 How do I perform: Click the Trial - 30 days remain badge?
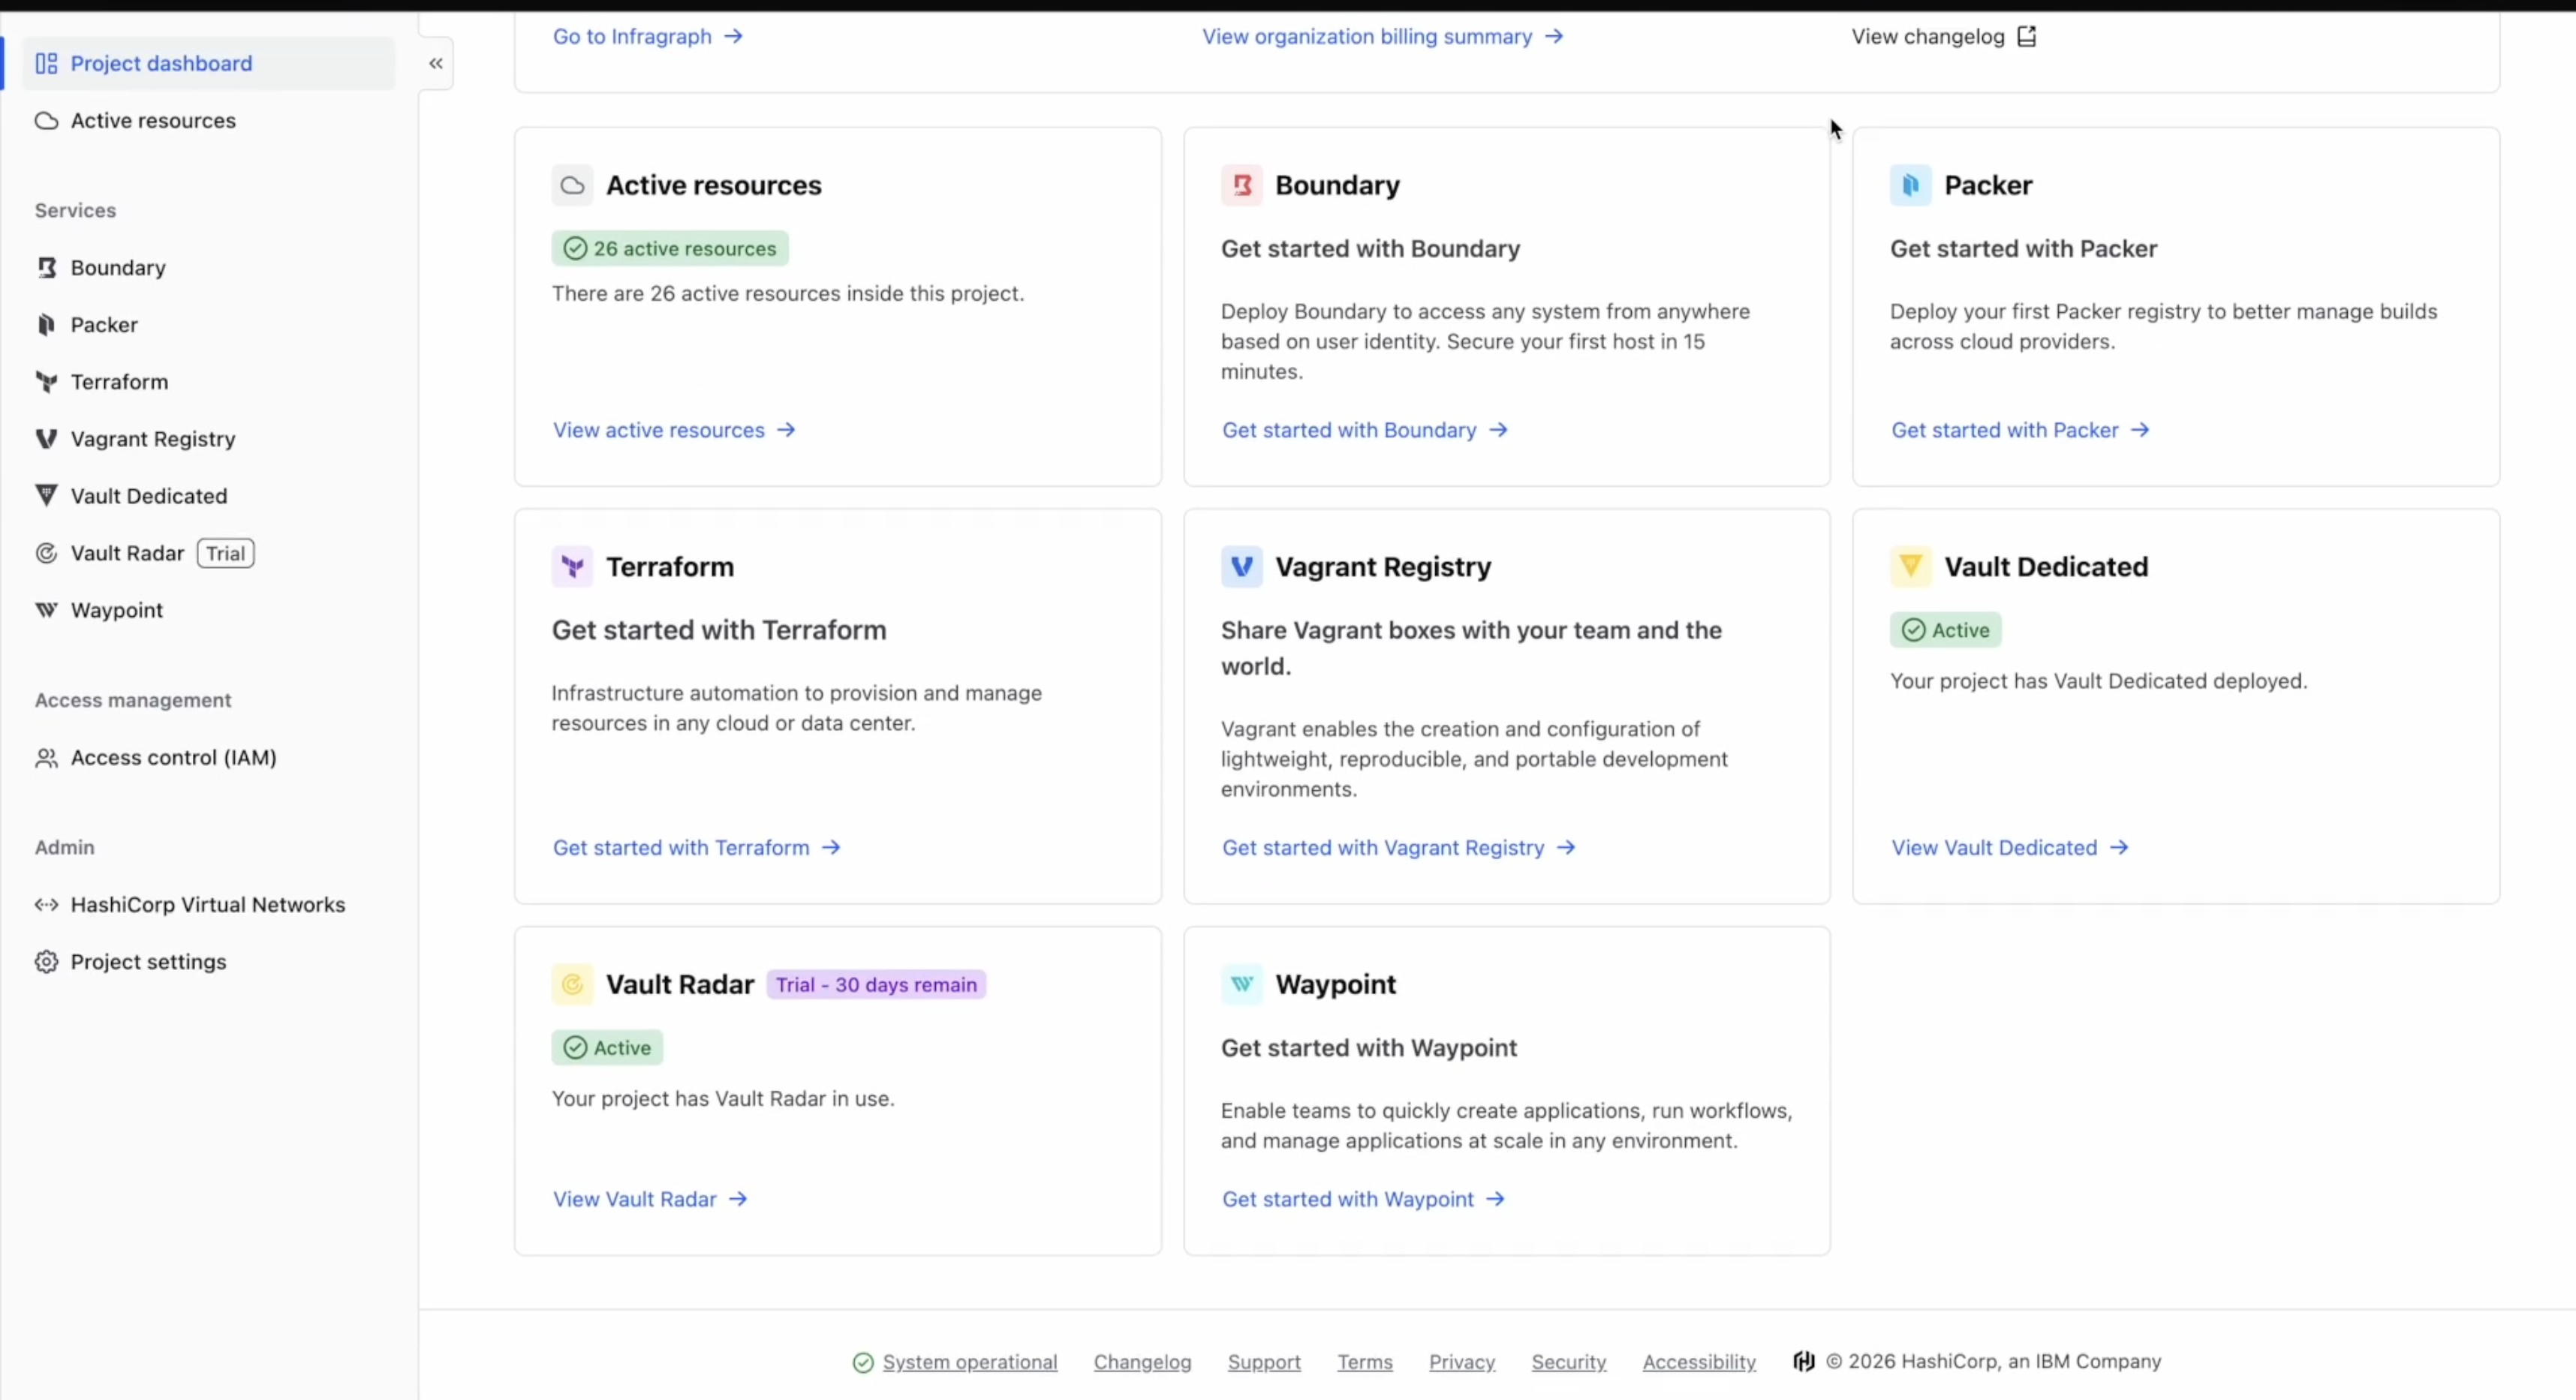(x=876, y=984)
